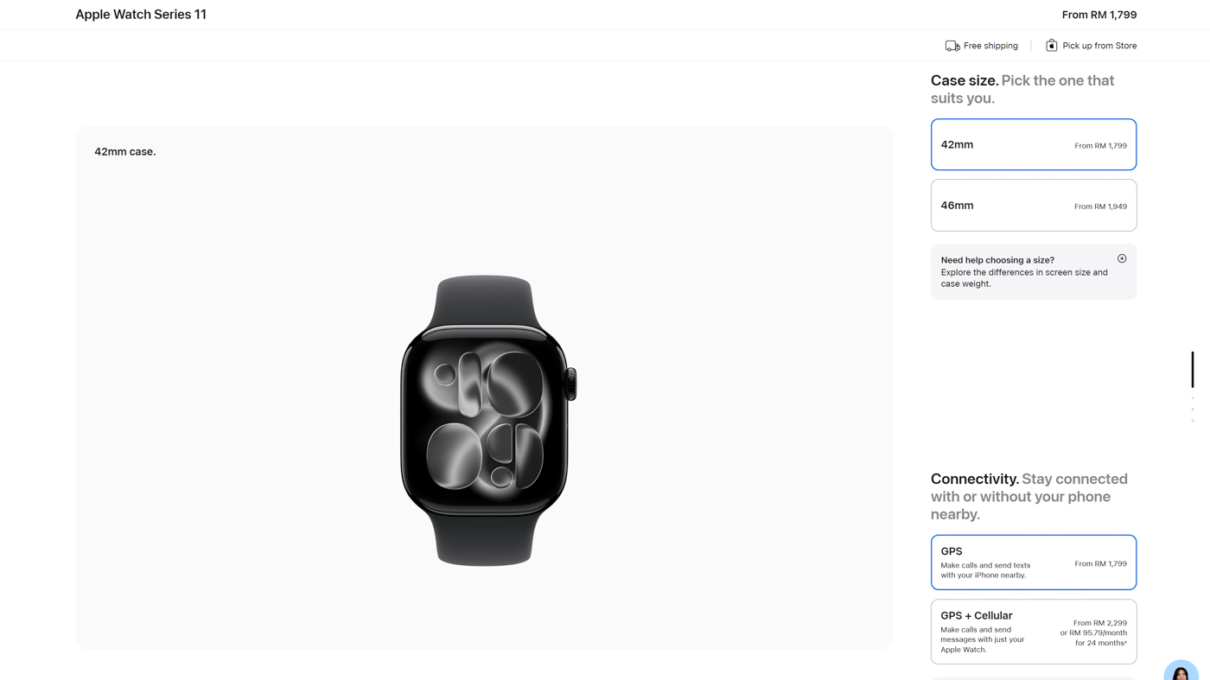Open "Pick up from Store" text link
The width and height of the screenshot is (1210, 680).
[1099, 46]
